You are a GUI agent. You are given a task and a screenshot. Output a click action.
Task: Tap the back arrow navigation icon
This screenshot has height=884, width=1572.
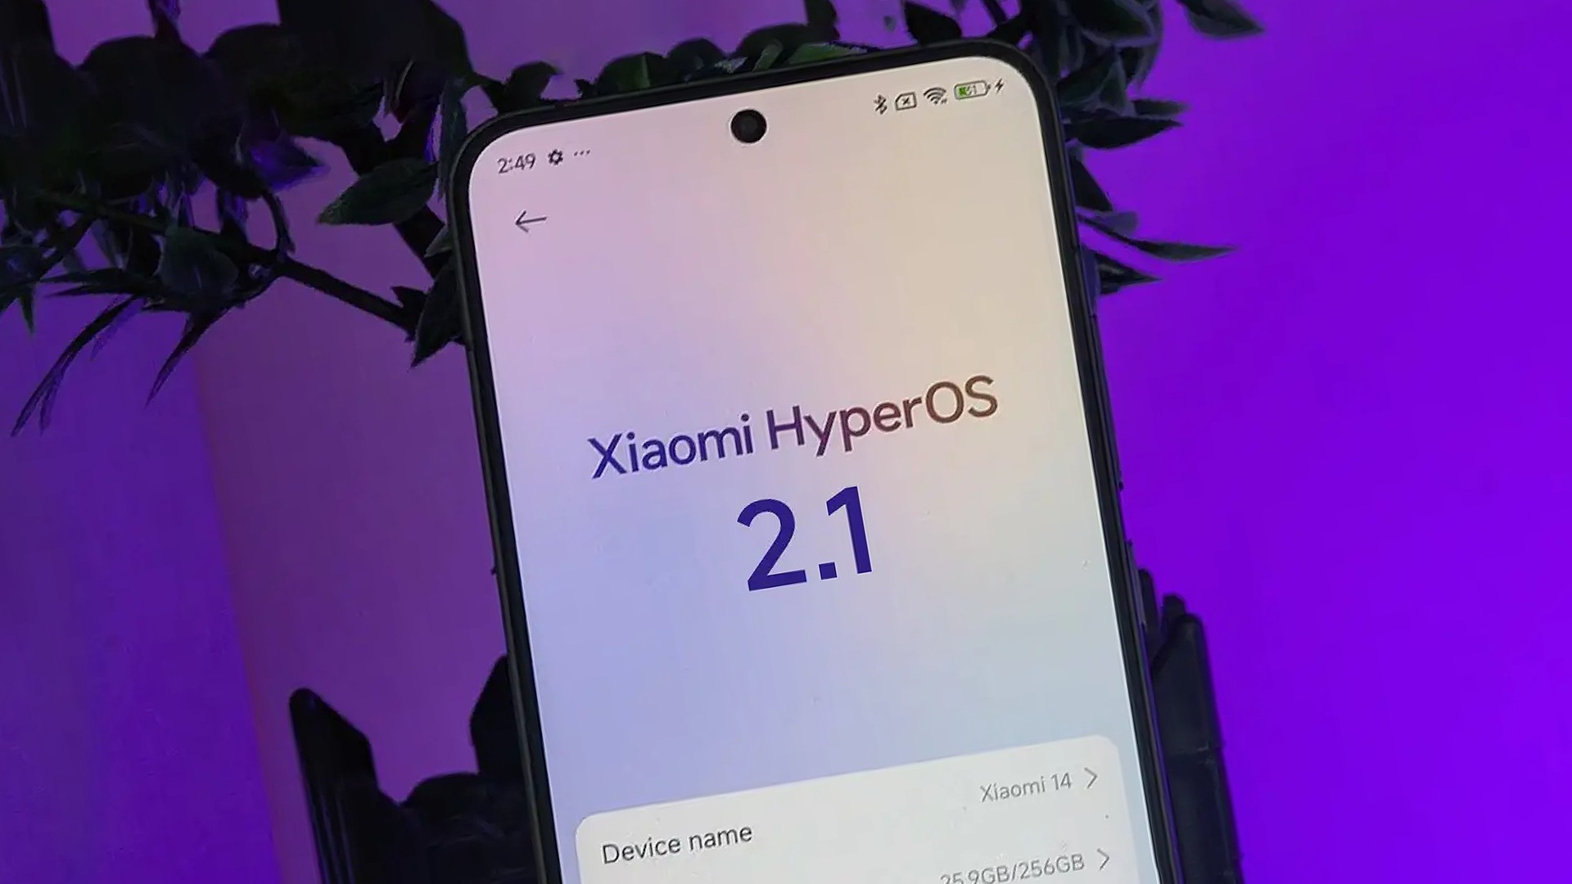pyautogui.click(x=527, y=220)
